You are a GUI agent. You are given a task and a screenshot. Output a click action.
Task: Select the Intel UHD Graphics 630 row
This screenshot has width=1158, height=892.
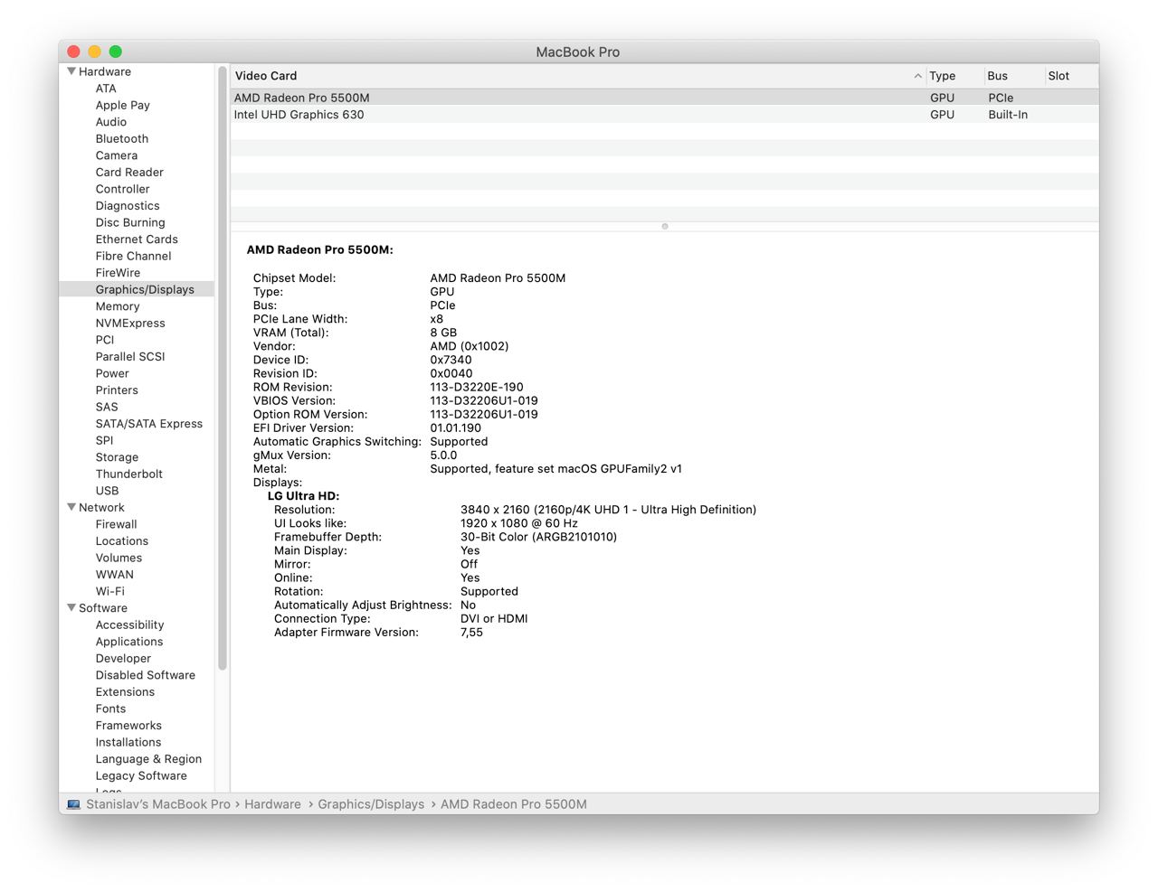[665, 115]
